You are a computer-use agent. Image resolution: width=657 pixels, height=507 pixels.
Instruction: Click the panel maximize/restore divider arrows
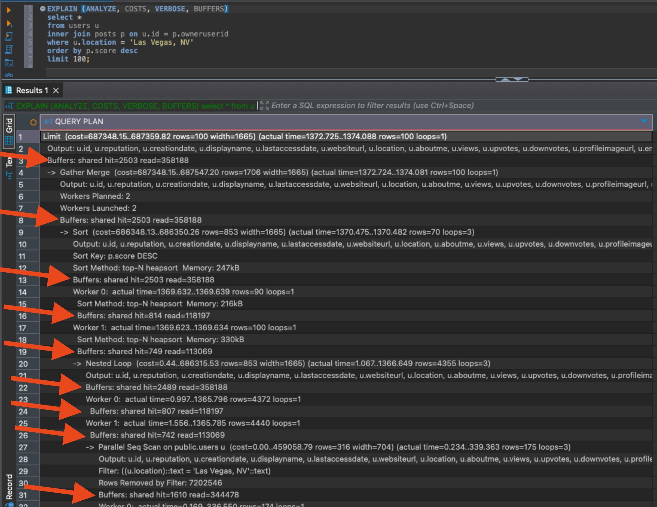(x=511, y=79)
